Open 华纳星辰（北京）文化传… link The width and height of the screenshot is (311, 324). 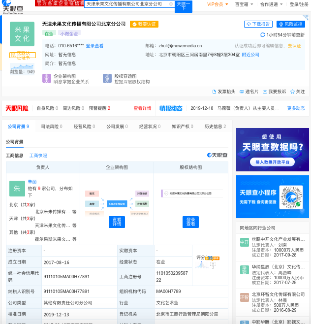[278, 267]
